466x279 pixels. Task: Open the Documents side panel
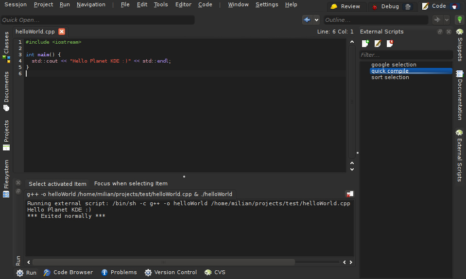(6, 91)
